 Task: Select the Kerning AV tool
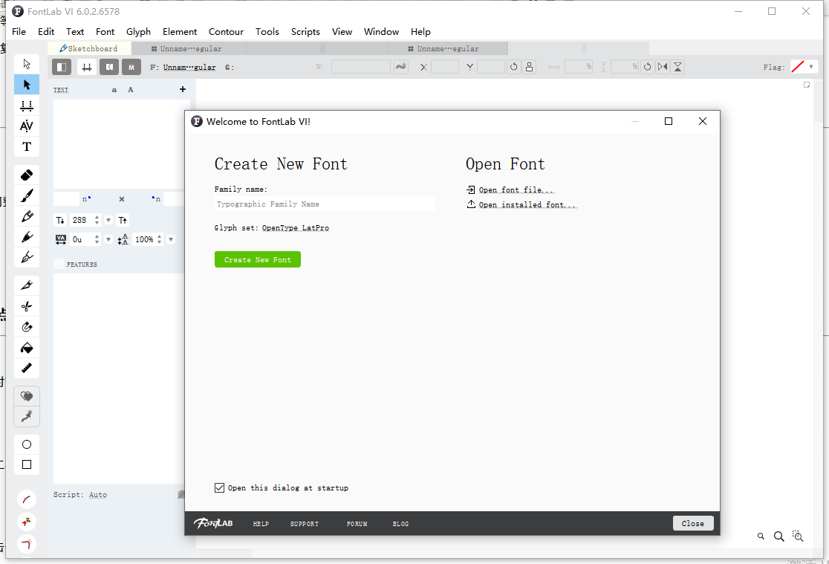(27, 126)
